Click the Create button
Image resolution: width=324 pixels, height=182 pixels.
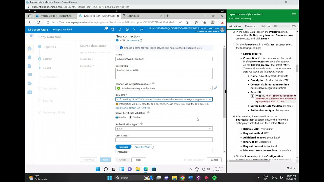click(123, 160)
